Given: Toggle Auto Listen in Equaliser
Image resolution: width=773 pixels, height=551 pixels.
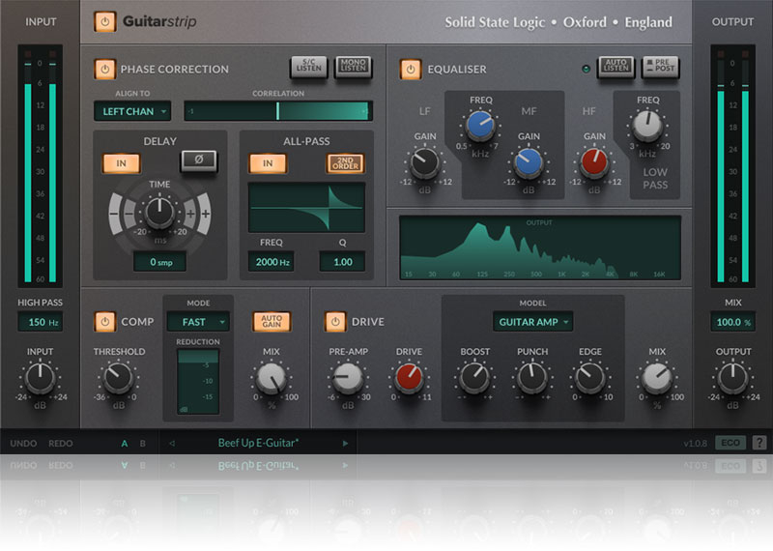Looking at the screenshot, I should point(616,67).
